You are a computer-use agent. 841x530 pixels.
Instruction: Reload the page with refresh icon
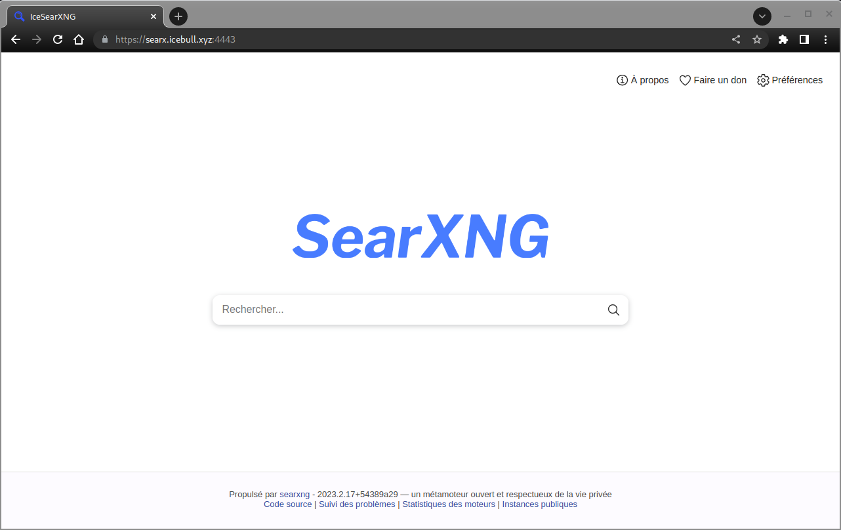(58, 39)
